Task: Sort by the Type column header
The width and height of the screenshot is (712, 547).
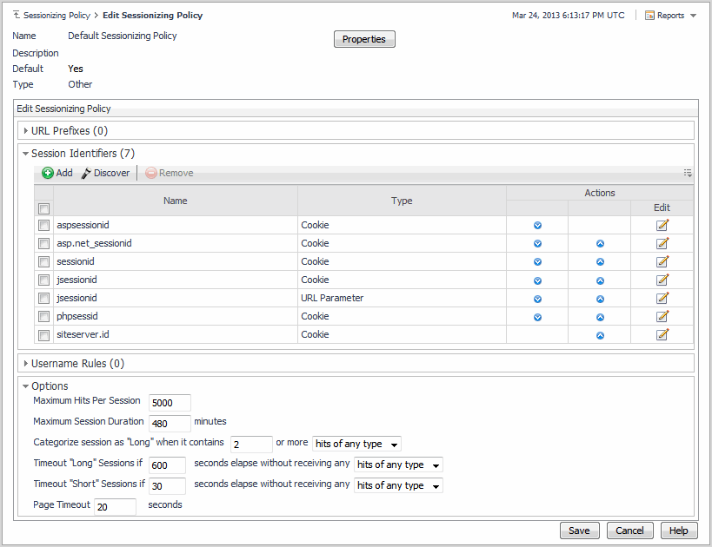Action: pos(402,201)
